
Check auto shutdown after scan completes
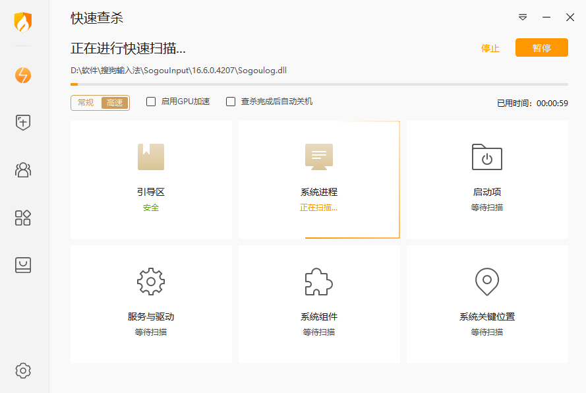pyautogui.click(x=231, y=102)
